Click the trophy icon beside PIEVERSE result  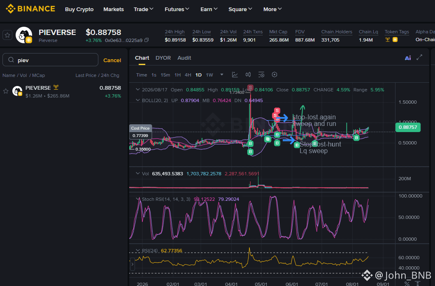56,87
